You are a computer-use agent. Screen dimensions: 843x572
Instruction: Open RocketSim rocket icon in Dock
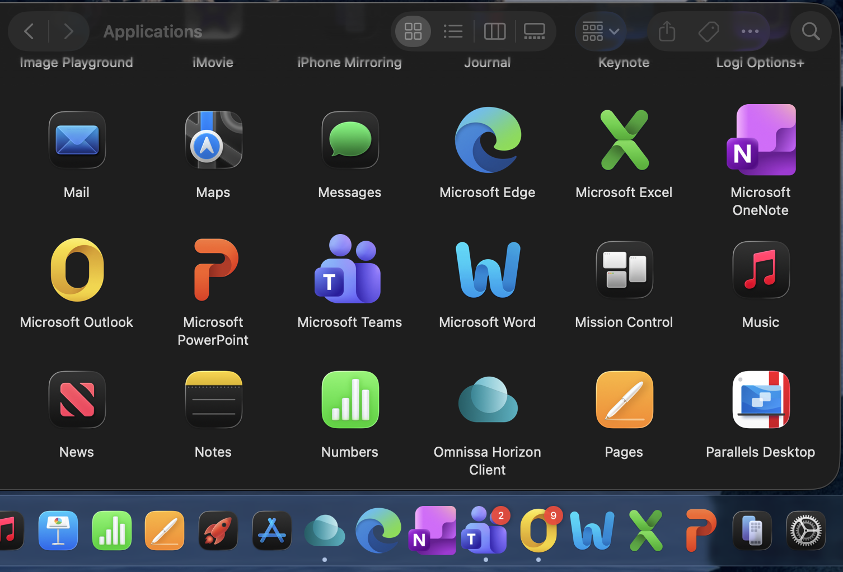[x=218, y=531]
